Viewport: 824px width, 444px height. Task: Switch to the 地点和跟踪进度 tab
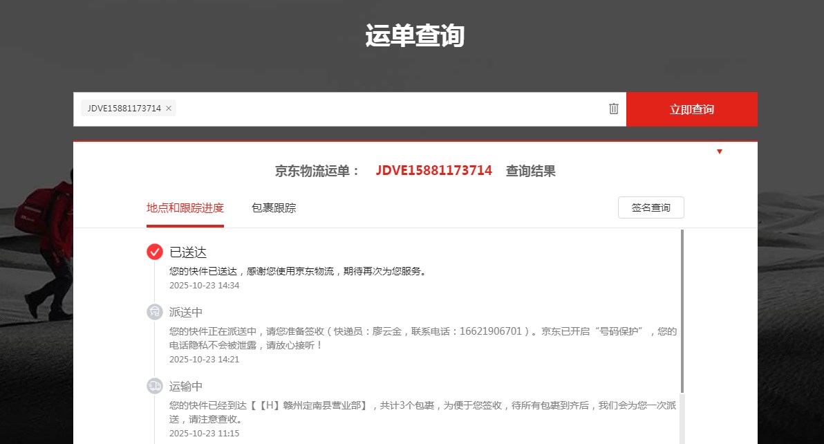[x=185, y=207]
